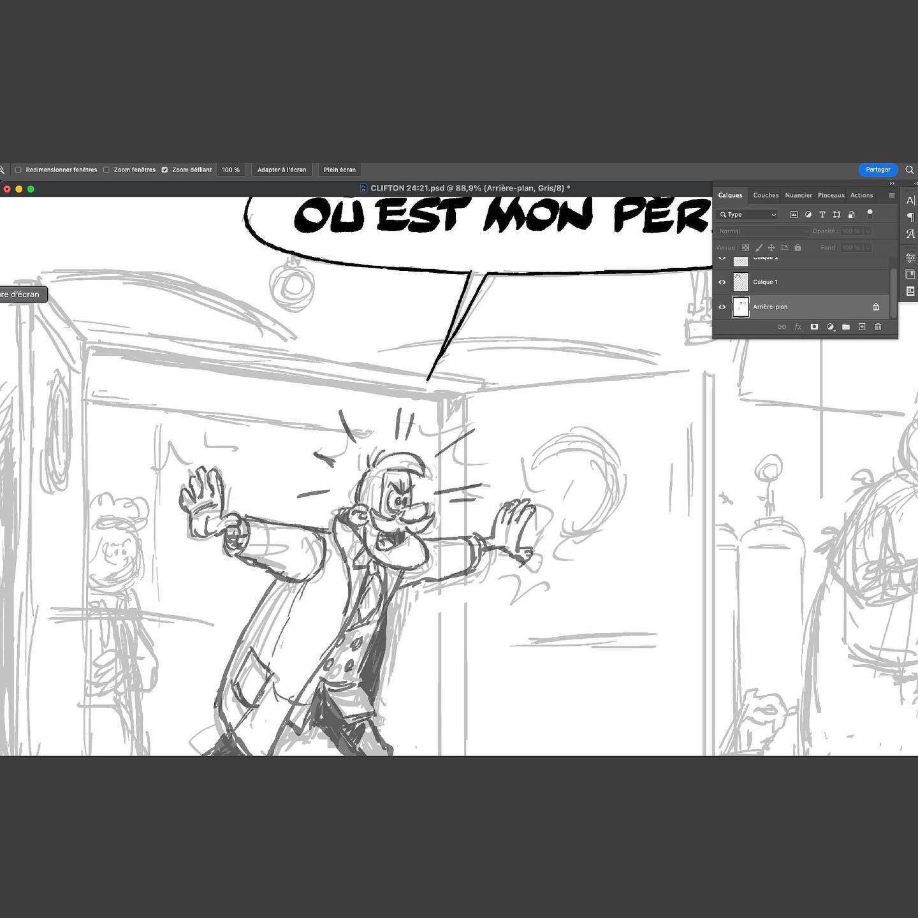Delete layer with the trash icon

coord(878,327)
